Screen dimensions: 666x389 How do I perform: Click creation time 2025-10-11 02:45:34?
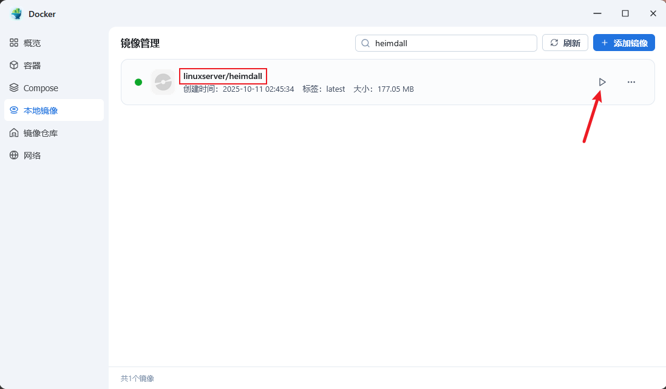click(x=239, y=89)
